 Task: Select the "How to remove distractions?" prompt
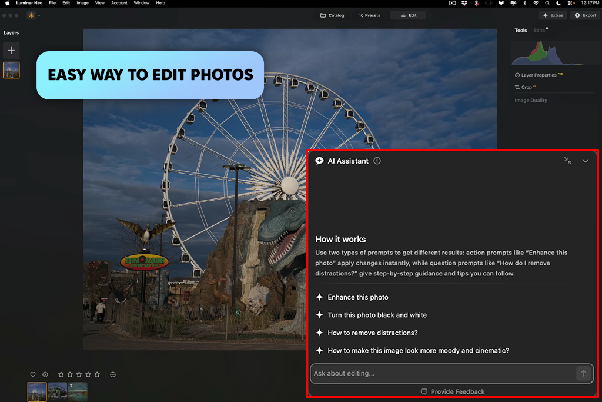click(367, 333)
